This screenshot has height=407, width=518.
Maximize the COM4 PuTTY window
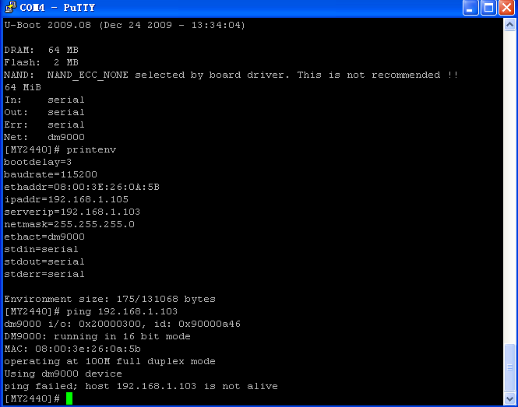coord(488,8)
